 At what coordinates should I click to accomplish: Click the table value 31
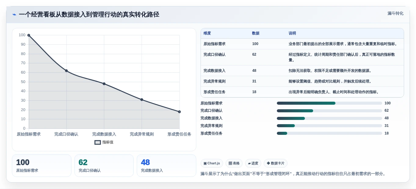click(x=254, y=81)
